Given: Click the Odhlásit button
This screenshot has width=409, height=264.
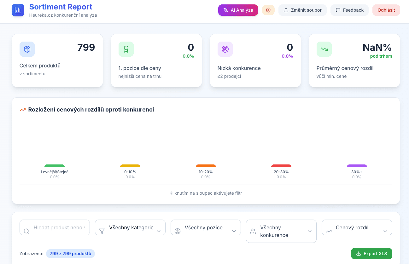Looking at the screenshot, I should (386, 10).
